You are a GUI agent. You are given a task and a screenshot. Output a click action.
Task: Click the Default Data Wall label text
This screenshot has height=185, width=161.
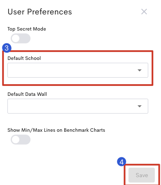click(x=27, y=94)
